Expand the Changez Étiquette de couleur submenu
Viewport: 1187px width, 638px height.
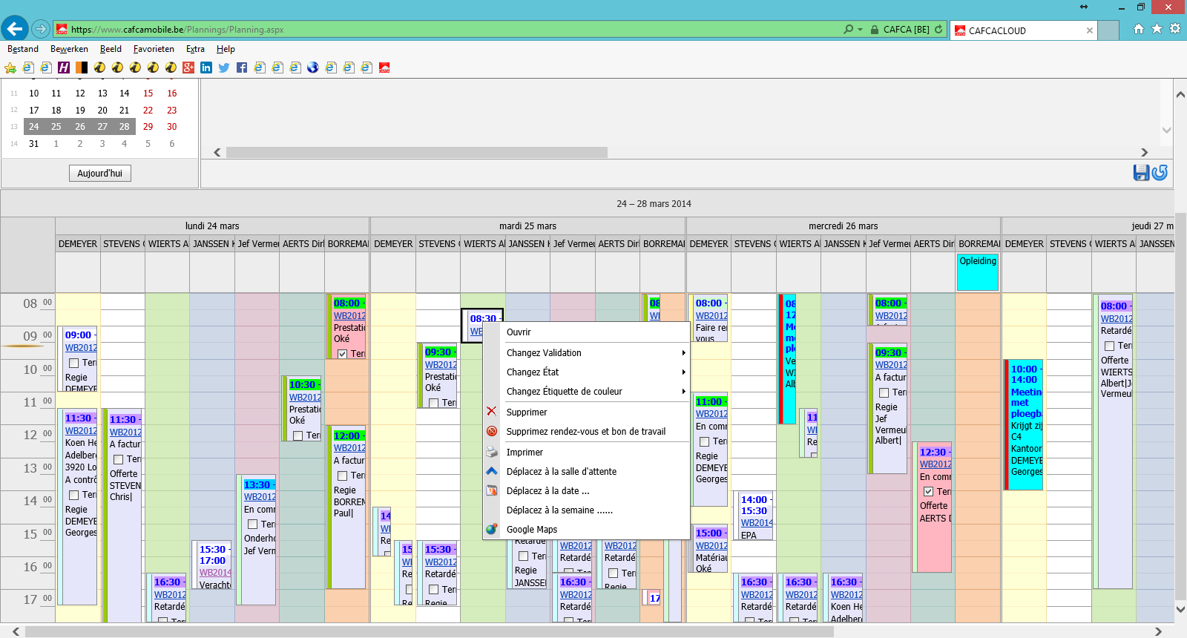(x=586, y=391)
